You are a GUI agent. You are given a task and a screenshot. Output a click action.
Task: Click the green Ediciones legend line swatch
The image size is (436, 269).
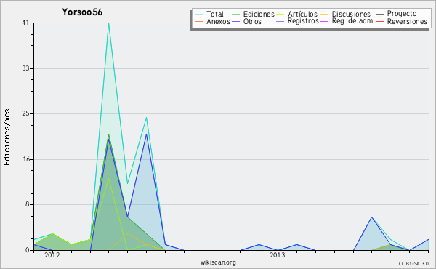pos(235,15)
